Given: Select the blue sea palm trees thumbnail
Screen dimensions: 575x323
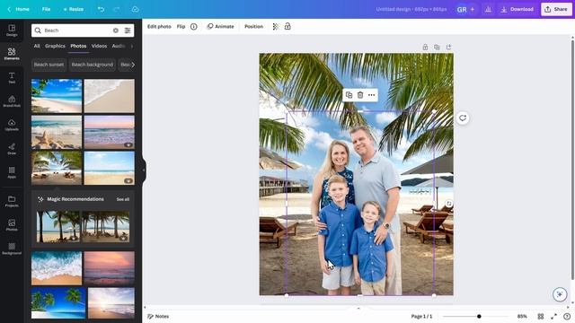Looking at the screenshot, I should tap(58, 303).
